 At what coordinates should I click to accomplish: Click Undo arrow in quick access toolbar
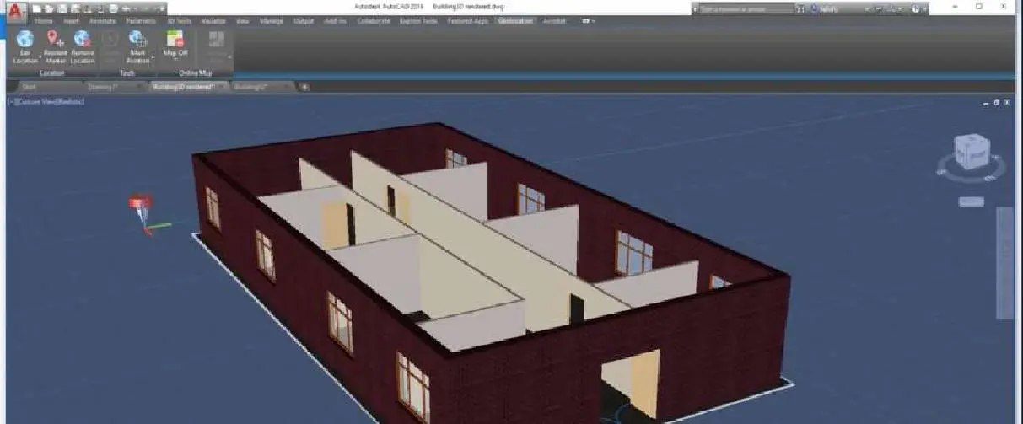[x=126, y=8]
